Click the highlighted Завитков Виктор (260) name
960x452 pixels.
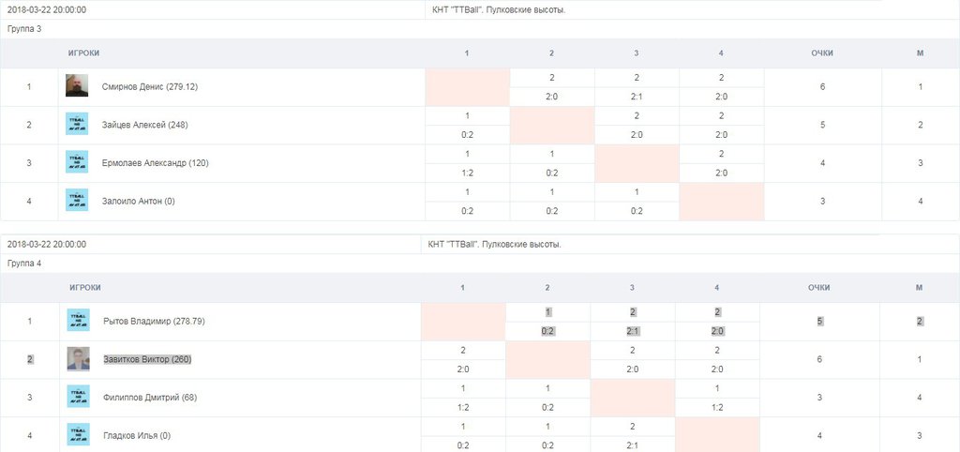tap(147, 359)
